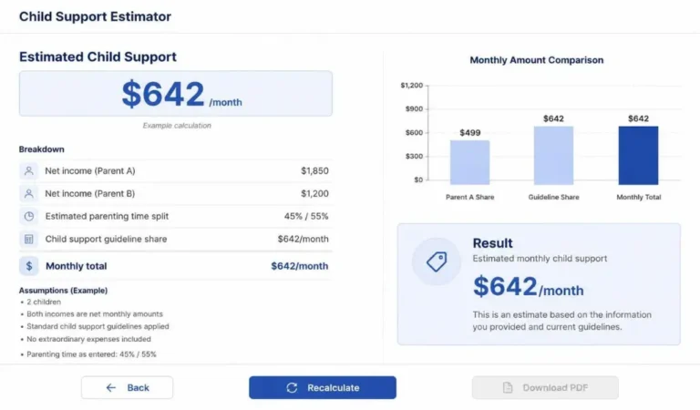This screenshot has width=700, height=410.
Task: Click the Example calculation caption
Action: (177, 126)
